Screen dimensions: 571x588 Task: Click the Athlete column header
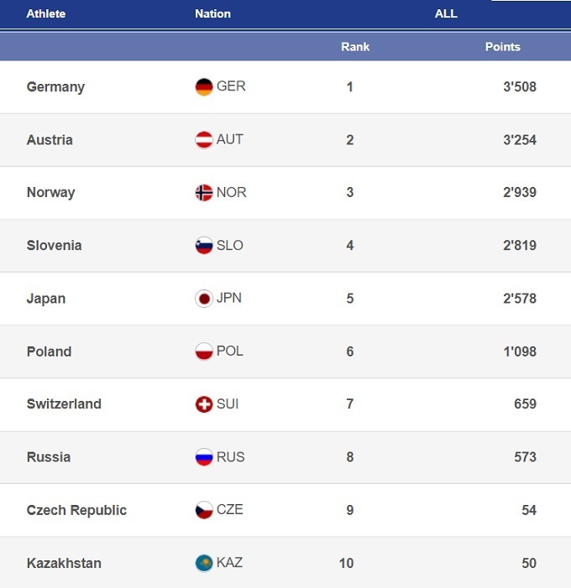[46, 14]
